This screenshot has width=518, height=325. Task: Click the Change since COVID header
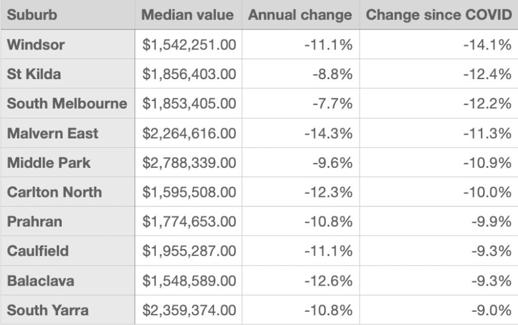click(x=439, y=15)
